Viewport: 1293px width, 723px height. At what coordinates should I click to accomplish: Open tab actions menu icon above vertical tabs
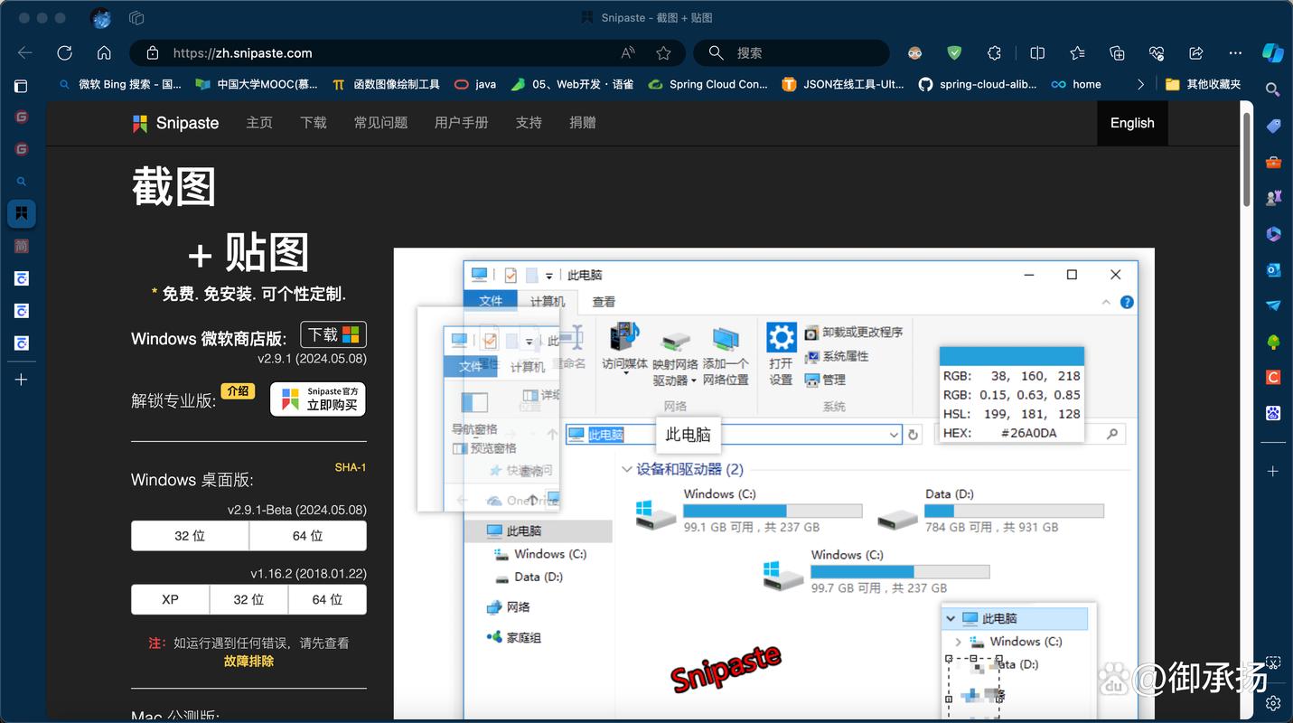tap(21, 86)
